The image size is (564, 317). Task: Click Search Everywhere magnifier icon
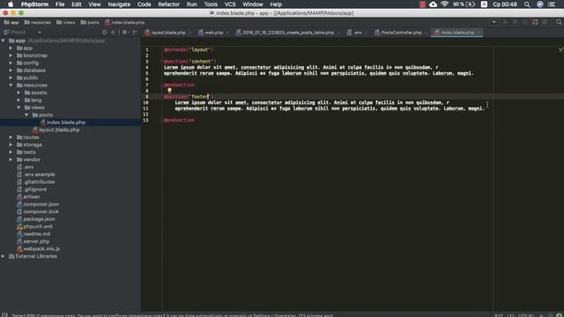559,22
